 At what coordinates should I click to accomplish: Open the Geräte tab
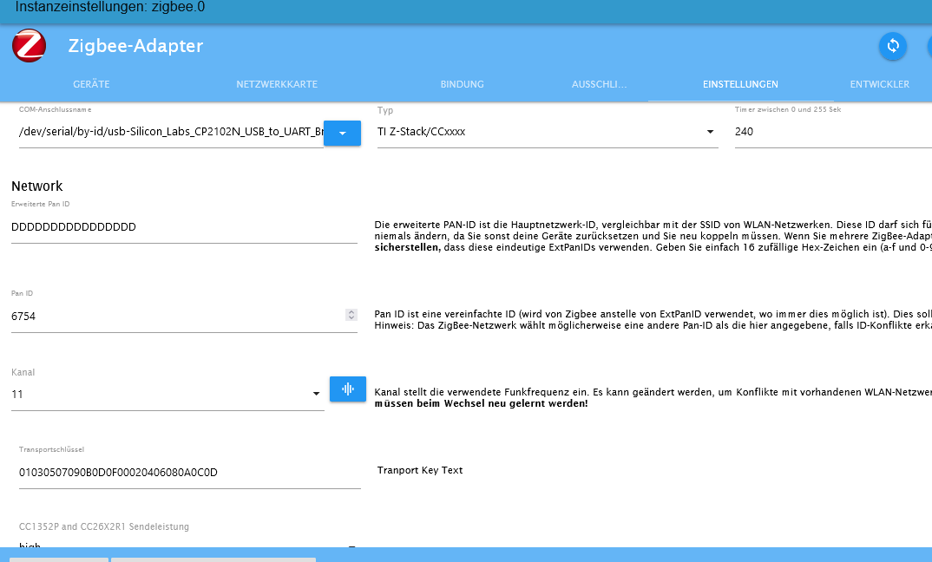(91, 84)
